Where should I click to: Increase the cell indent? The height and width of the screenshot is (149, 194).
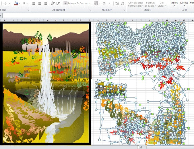[x=58, y=3]
